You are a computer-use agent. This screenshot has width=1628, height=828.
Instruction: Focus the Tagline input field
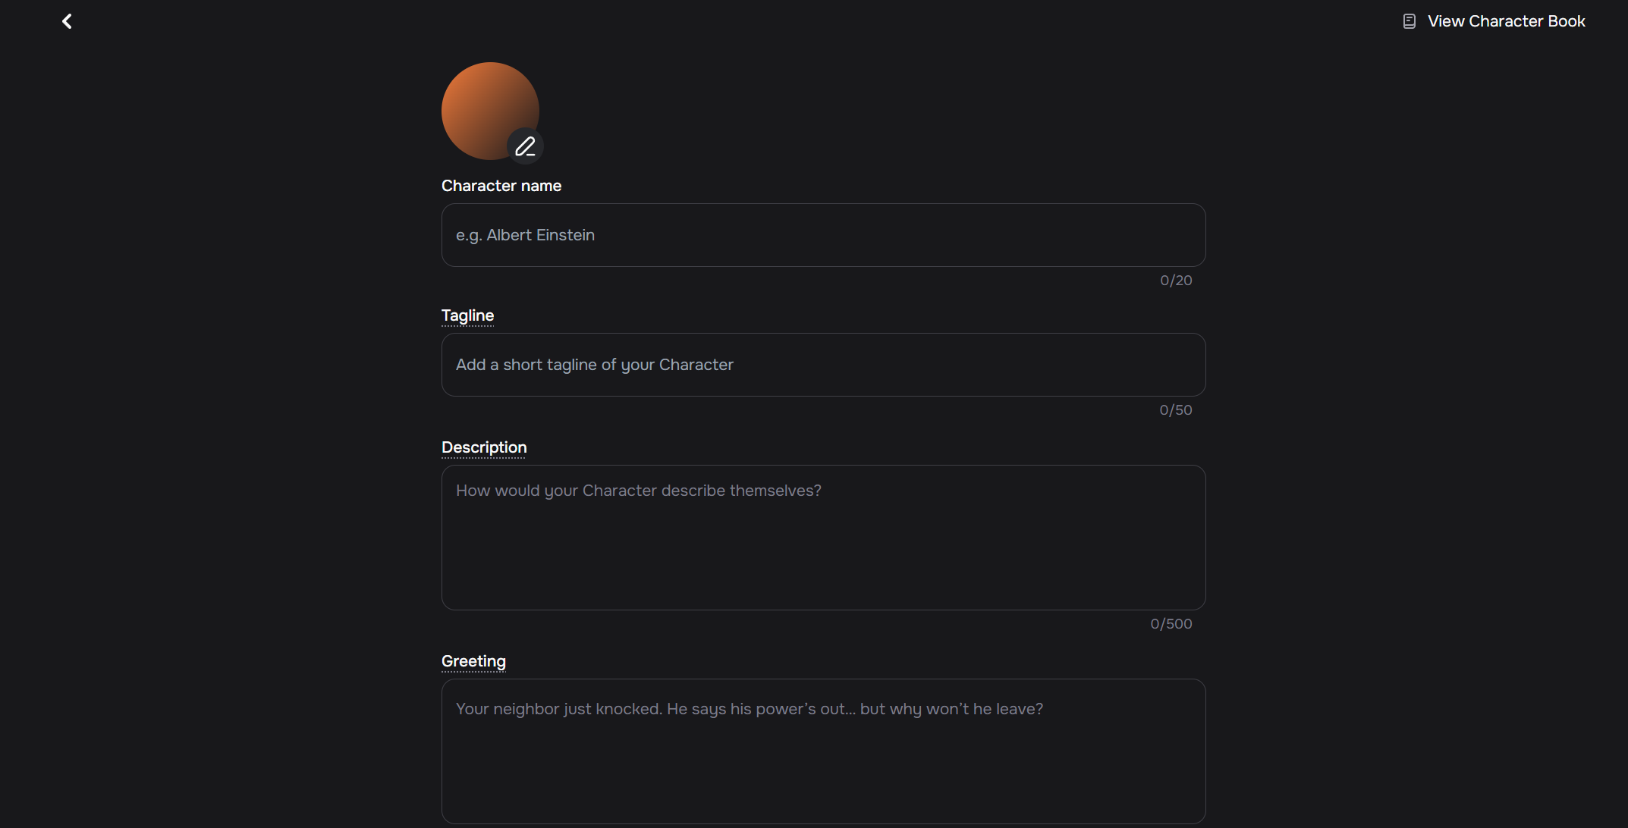[x=823, y=365]
